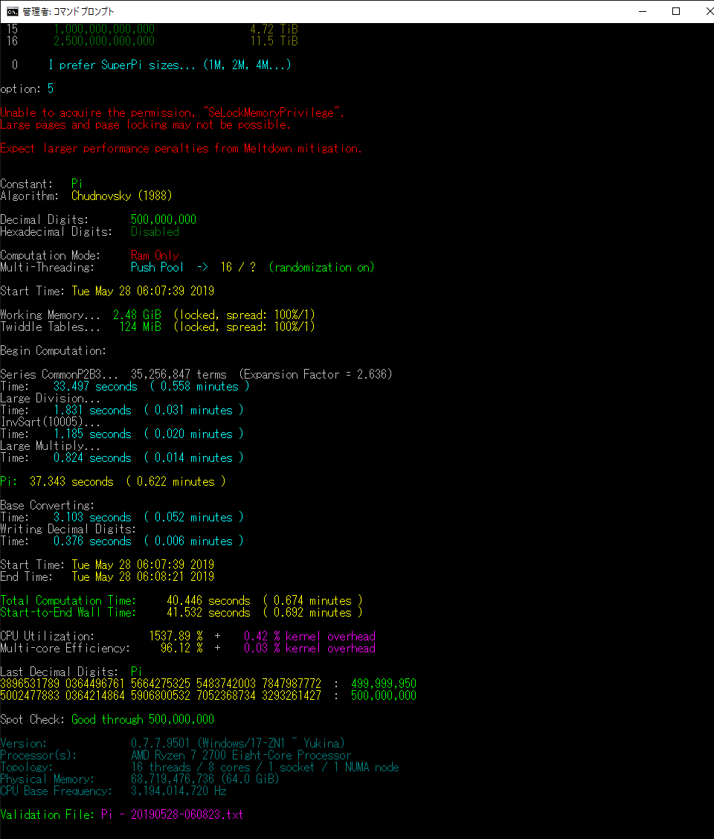Click the 'I prefer SuperPi sizes' option line
Viewport: 714px width, 839px height.
170,65
